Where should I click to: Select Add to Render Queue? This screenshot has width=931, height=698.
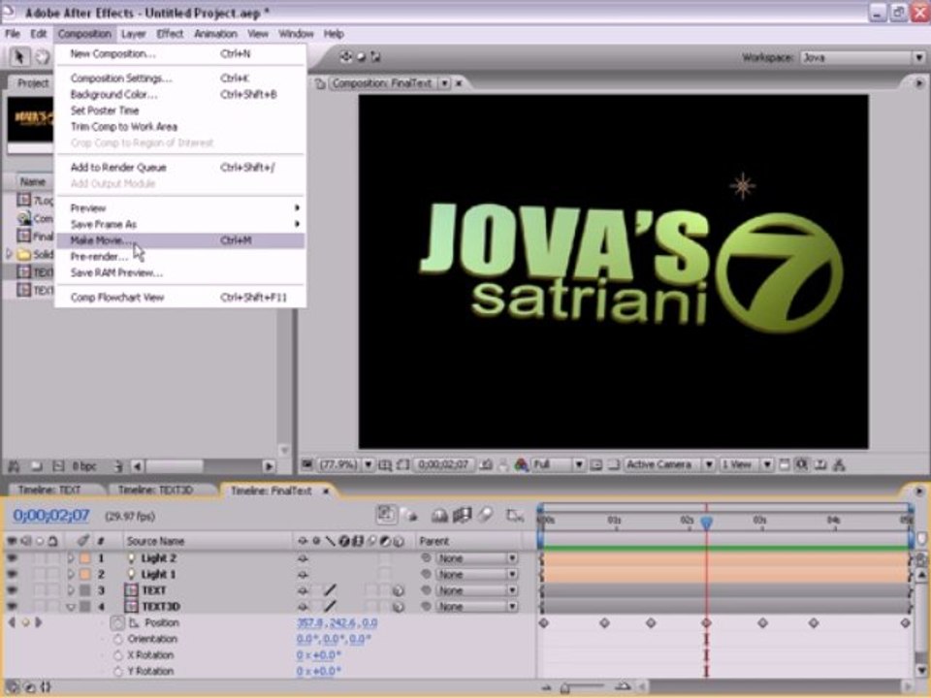(x=180, y=168)
